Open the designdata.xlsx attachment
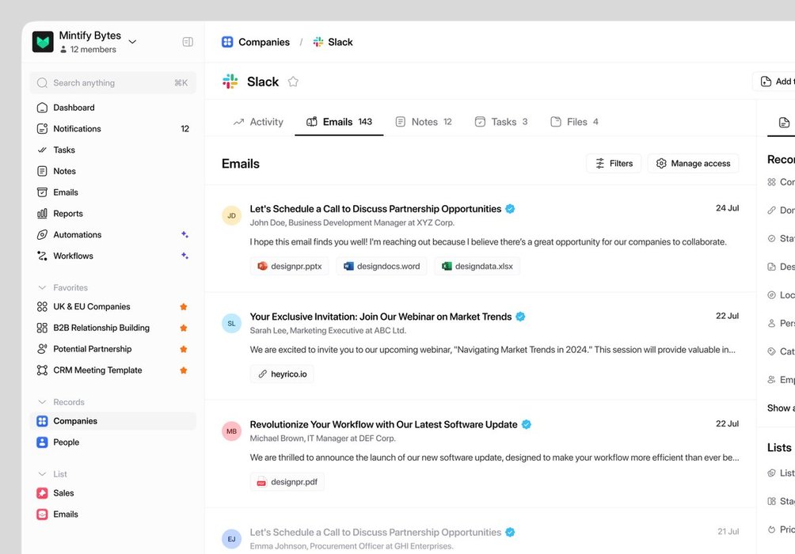 coord(477,266)
